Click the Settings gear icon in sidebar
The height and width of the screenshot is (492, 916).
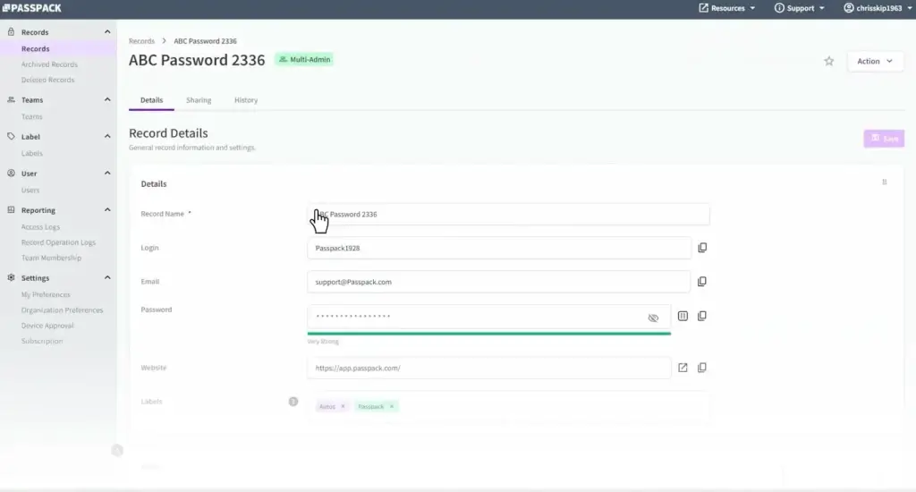11,278
